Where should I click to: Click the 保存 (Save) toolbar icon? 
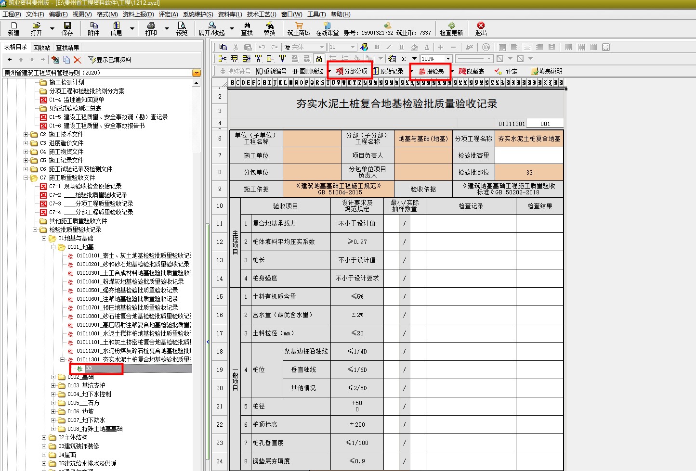pos(67,29)
